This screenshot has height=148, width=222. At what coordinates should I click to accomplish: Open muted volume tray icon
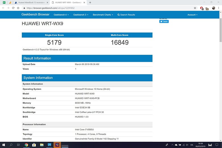(x=187, y=145)
